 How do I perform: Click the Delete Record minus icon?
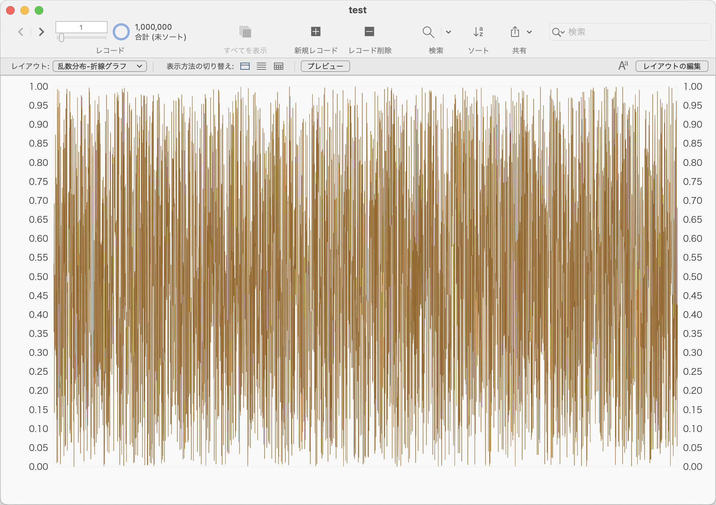[x=369, y=31]
